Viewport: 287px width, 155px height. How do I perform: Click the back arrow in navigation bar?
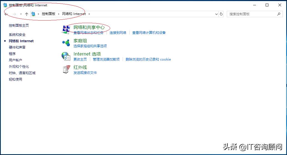point(6,14)
